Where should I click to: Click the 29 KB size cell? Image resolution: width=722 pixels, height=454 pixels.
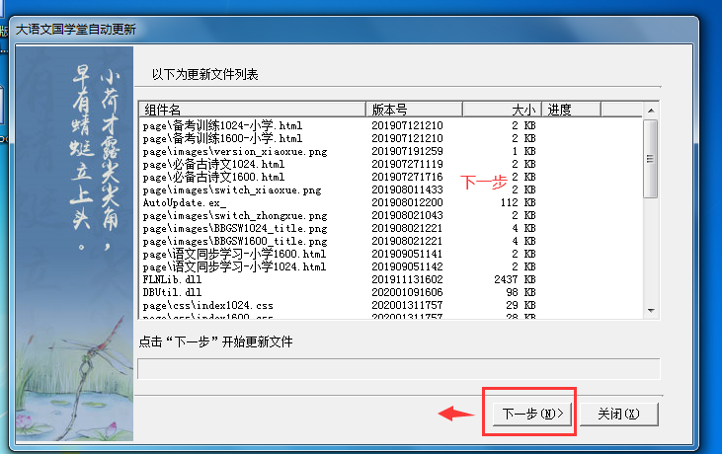[x=521, y=305]
